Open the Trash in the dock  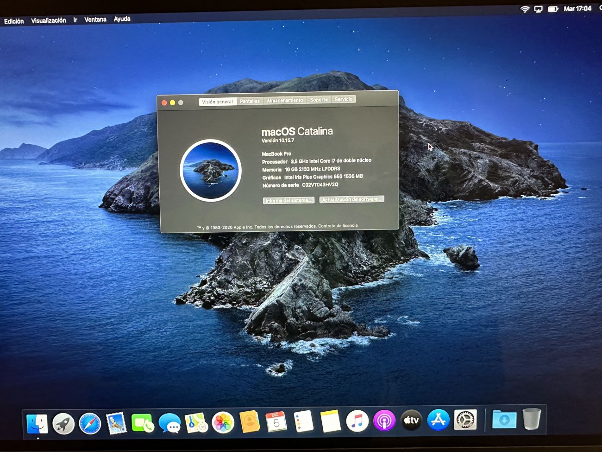tap(531, 419)
